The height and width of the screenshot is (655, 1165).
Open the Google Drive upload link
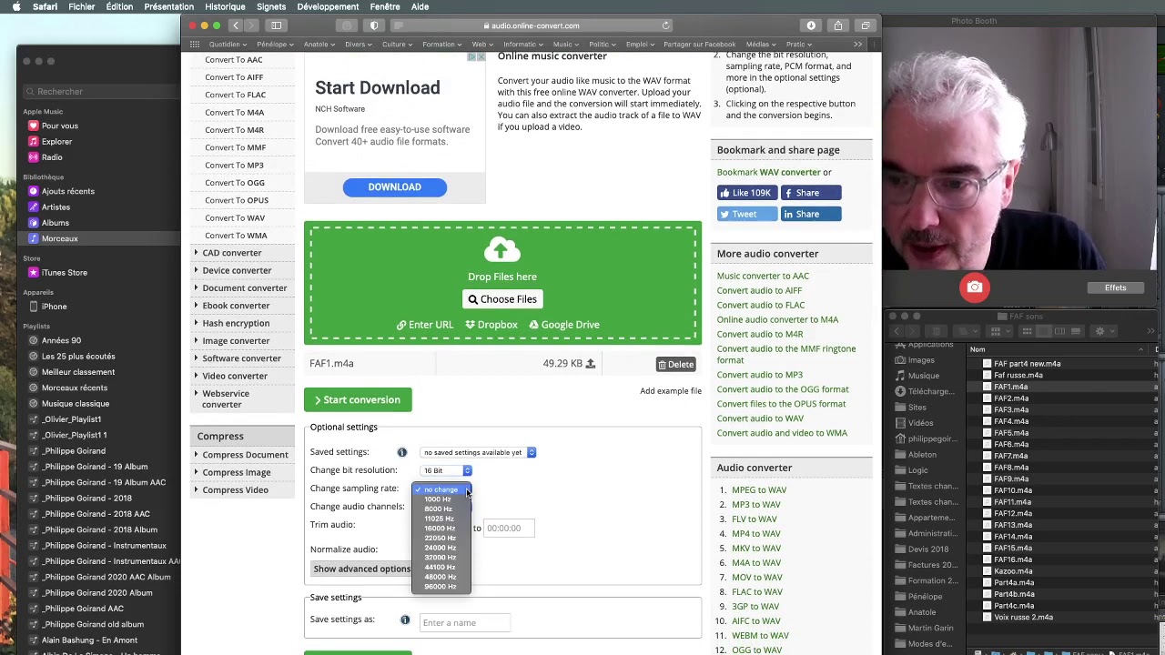pyautogui.click(x=564, y=325)
